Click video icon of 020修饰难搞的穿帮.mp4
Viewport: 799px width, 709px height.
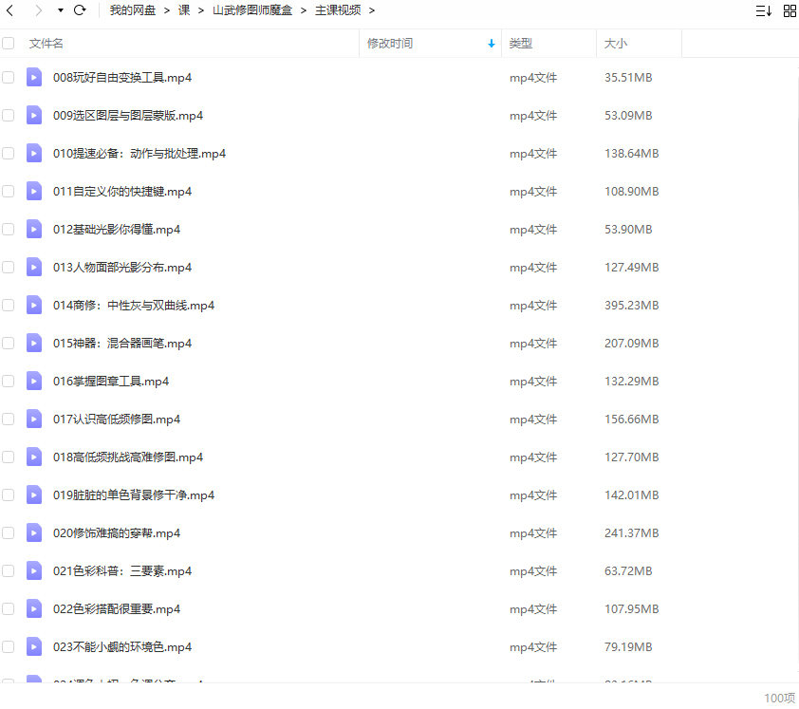(x=34, y=533)
